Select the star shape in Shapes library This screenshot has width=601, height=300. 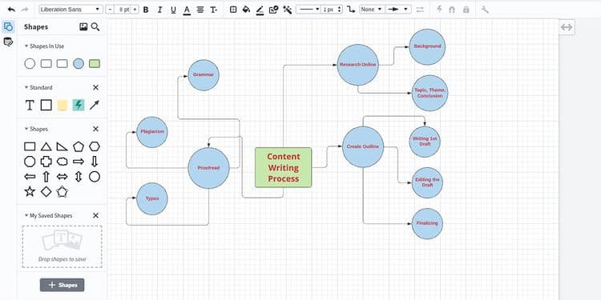pyautogui.click(x=30, y=192)
